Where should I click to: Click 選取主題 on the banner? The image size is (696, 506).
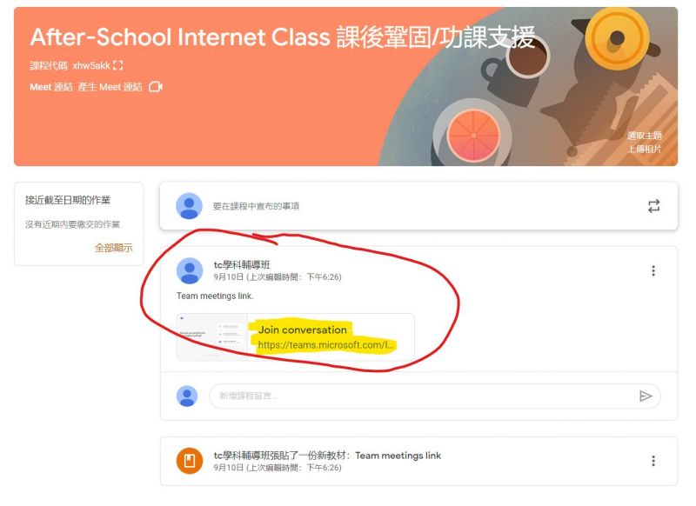click(x=644, y=136)
